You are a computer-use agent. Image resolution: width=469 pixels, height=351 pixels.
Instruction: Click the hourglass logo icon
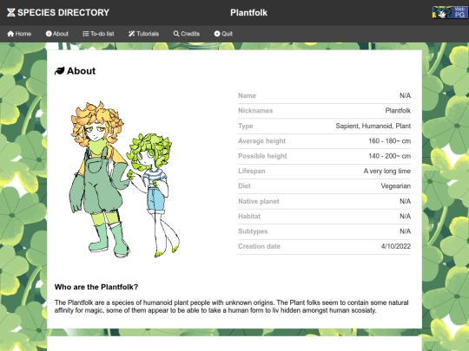(x=11, y=12)
